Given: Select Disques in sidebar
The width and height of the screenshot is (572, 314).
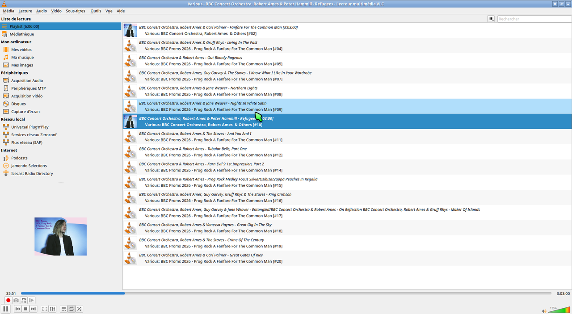Looking at the screenshot, I should tap(61, 104).
